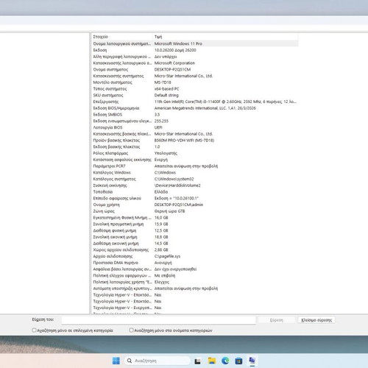Click the 'Εύρεση' search button
Image resolution: width=368 pixels, height=368 pixels.
(277, 320)
